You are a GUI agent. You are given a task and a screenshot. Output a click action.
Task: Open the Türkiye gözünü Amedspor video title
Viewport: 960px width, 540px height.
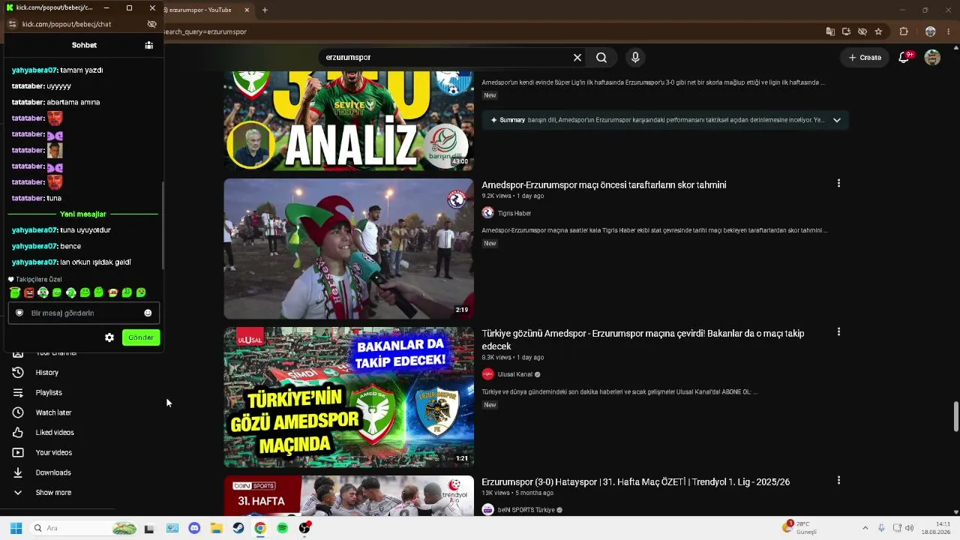[643, 340]
